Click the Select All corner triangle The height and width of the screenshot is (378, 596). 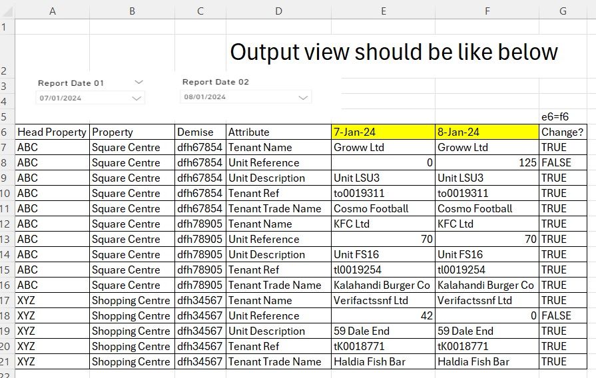(7, 12)
